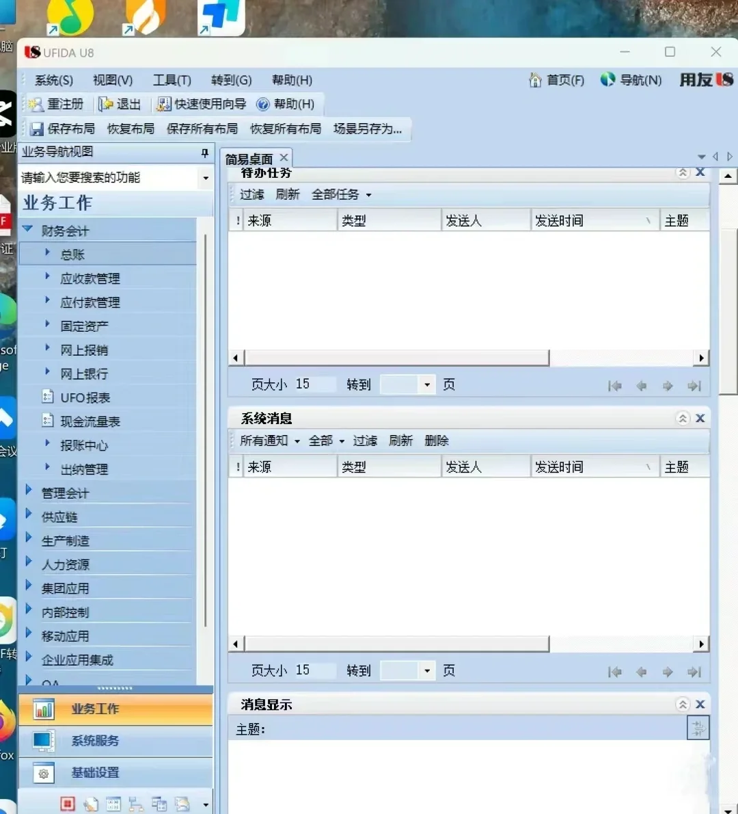Launch the 快速使用向导 quick start wizard
This screenshot has height=814, width=738.
pos(164,104)
